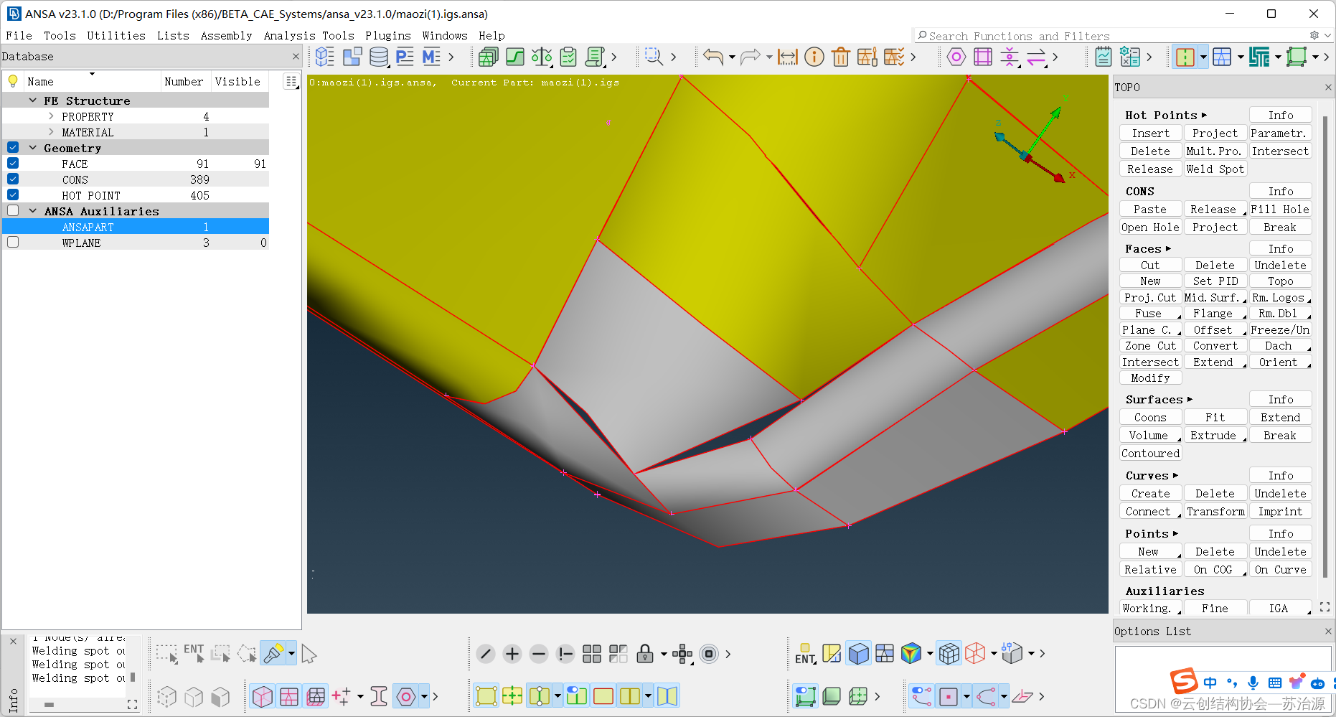The width and height of the screenshot is (1336, 717).
Task: Select the flashlight highlight tool
Action: pos(273,654)
